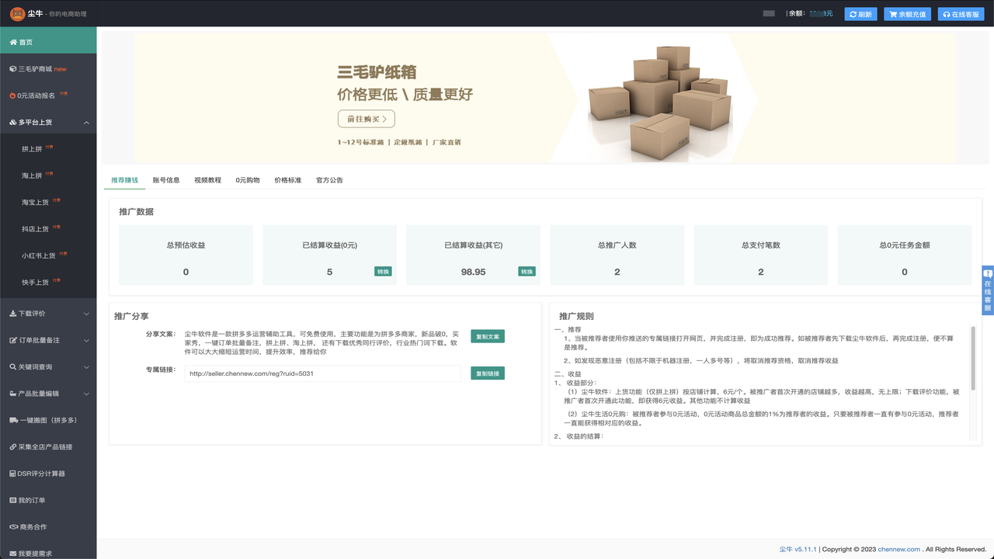Screen dimensions: 994x559
Task: Open the 在线客服 headset support icon
Action: (x=947, y=13)
